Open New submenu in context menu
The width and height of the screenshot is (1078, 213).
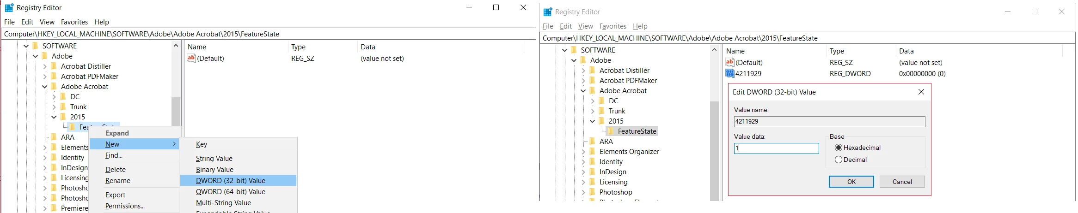tap(134, 144)
